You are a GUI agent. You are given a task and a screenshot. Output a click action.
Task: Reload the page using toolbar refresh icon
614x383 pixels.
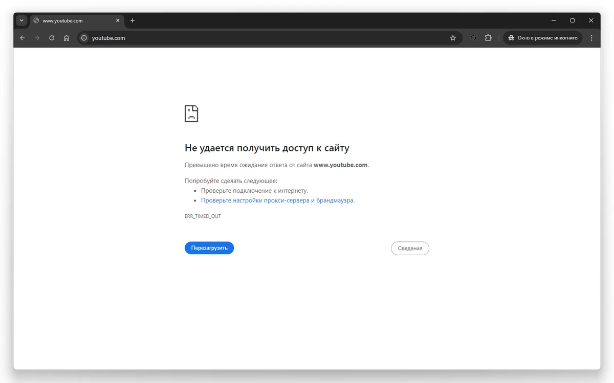click(x=52, y=38)
